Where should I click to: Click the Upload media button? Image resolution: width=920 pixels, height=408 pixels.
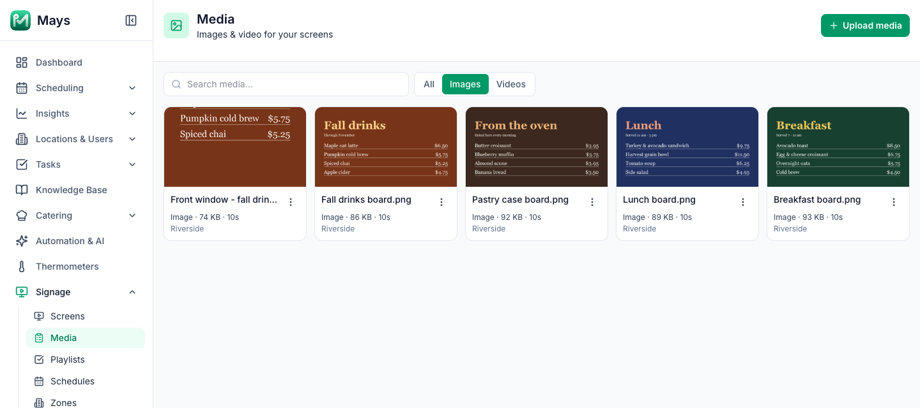tap(865, 25)
